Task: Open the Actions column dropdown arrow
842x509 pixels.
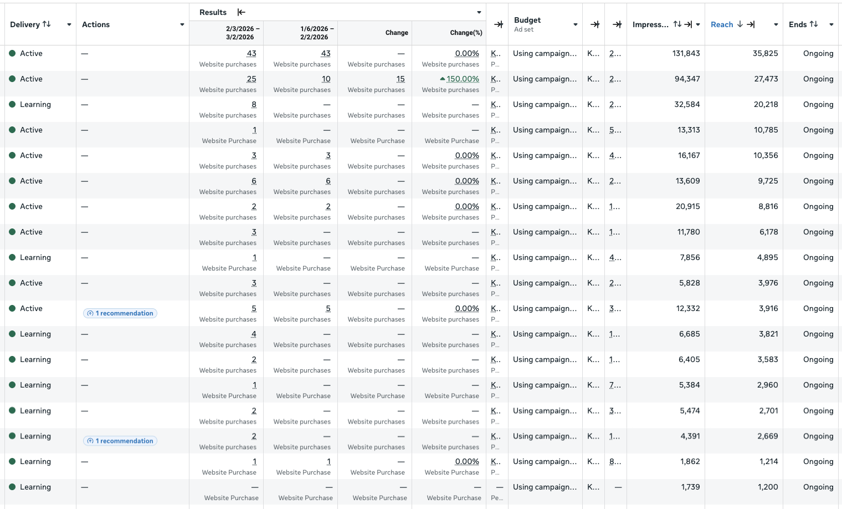Action: point(182,24)
